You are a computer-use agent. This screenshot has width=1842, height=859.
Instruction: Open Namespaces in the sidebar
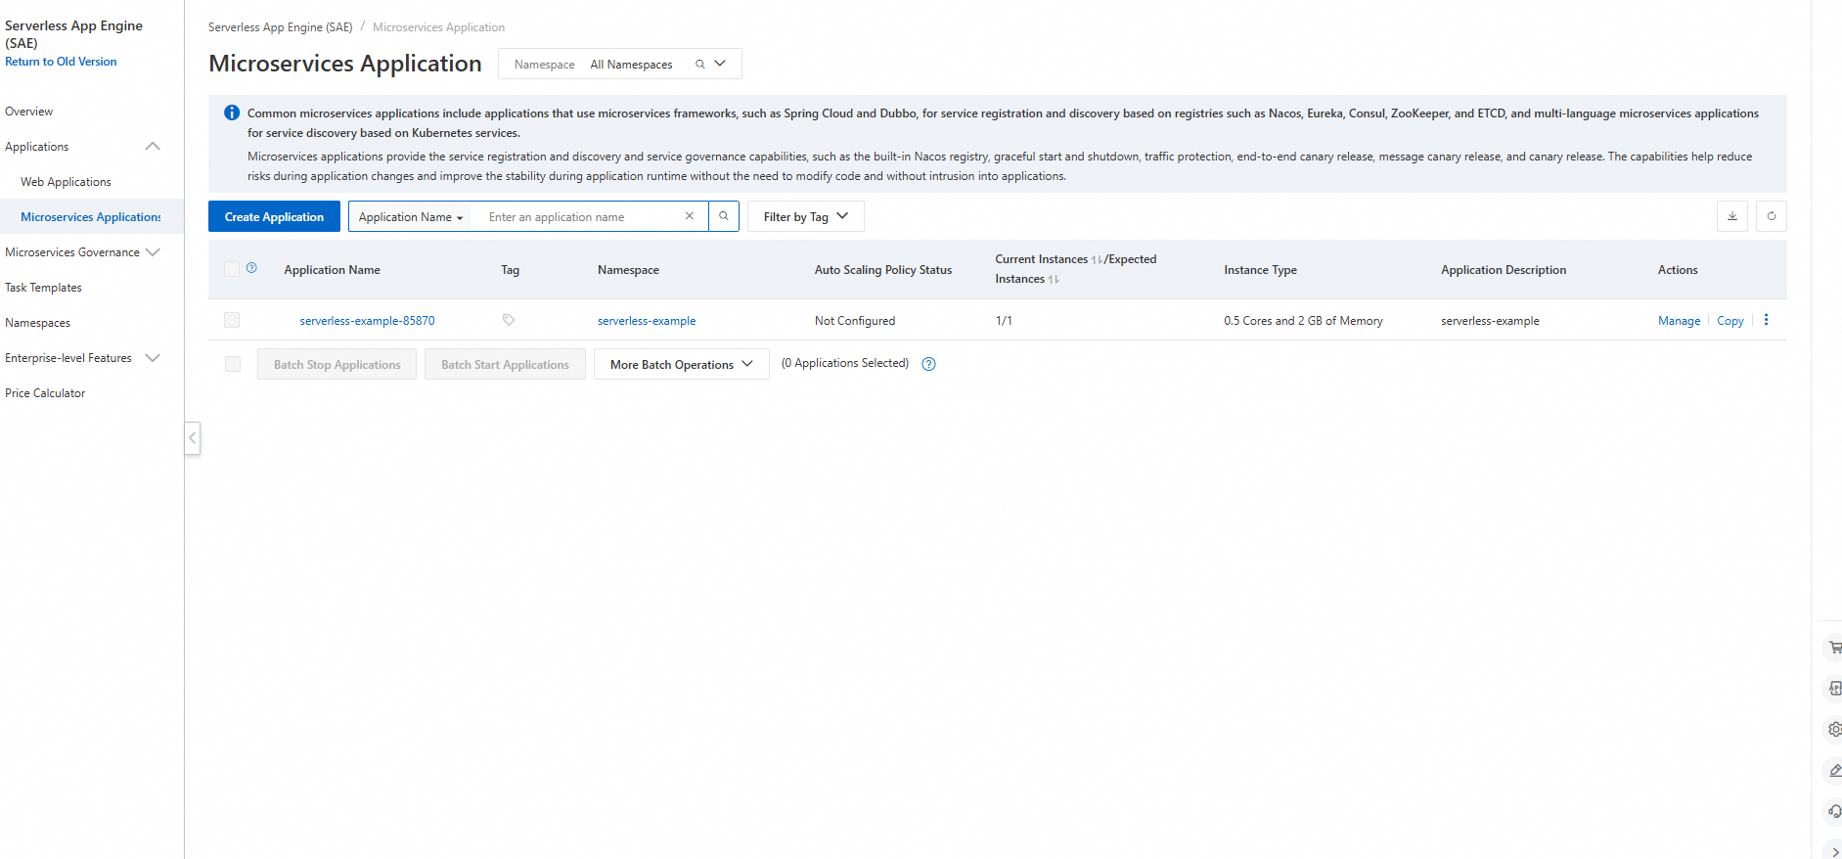(x=37, y=323)
